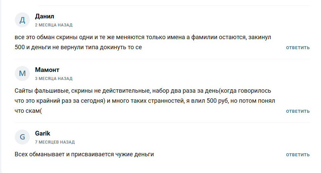
Task: Click the line starting 'все это обман скрины'
Action: (x=143, y=37)
